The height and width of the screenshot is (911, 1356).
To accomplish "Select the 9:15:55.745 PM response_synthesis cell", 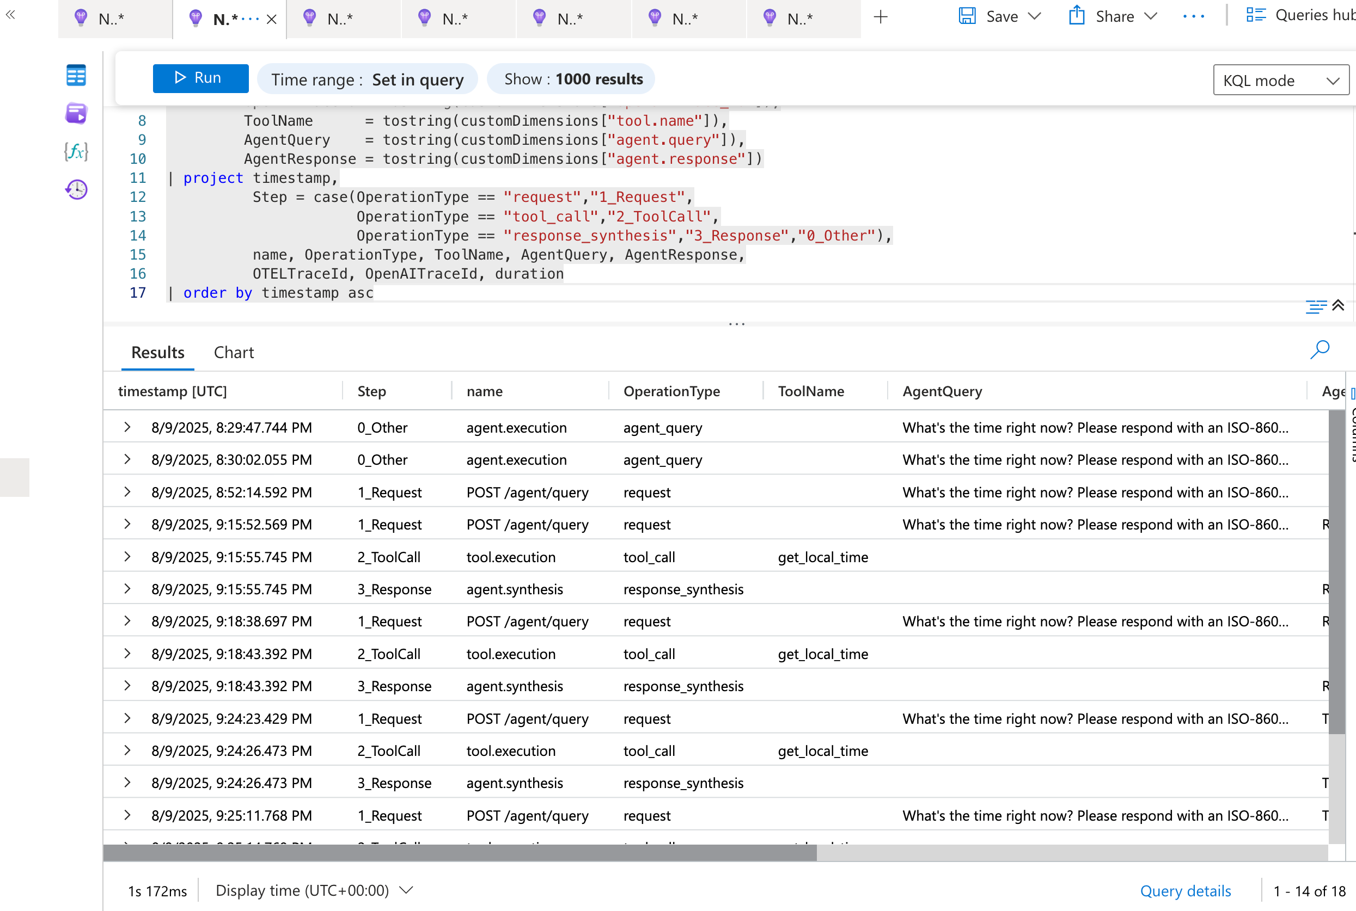I will click(x=683, y=589).
